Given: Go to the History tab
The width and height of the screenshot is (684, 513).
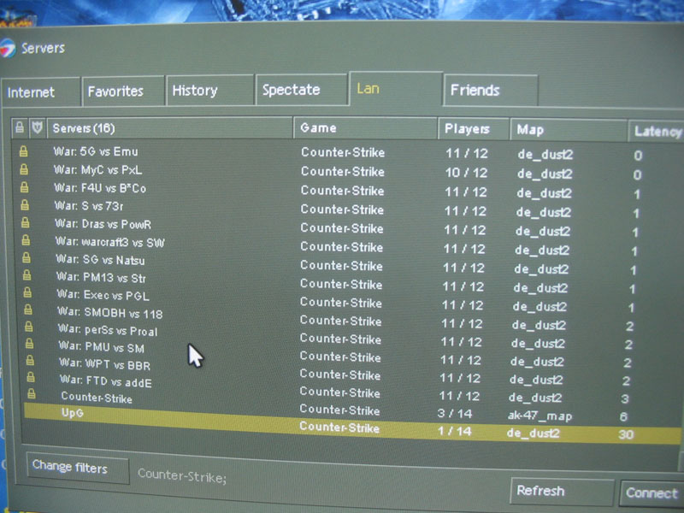Looking at the screenshot, I should (x=209, y=91).
